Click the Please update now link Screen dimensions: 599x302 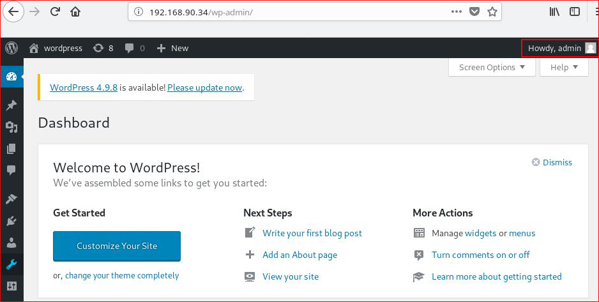click(x=205, y=88)
